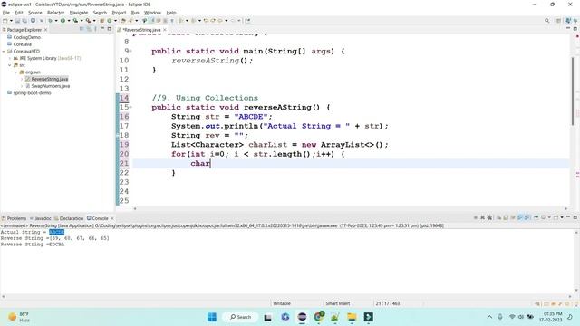Expand the ReverseString.java node
This screenshot has width=580, height=326.
(22, 79)
